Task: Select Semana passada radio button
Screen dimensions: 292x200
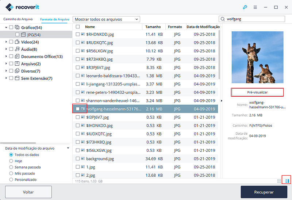Action: [11, 167]
